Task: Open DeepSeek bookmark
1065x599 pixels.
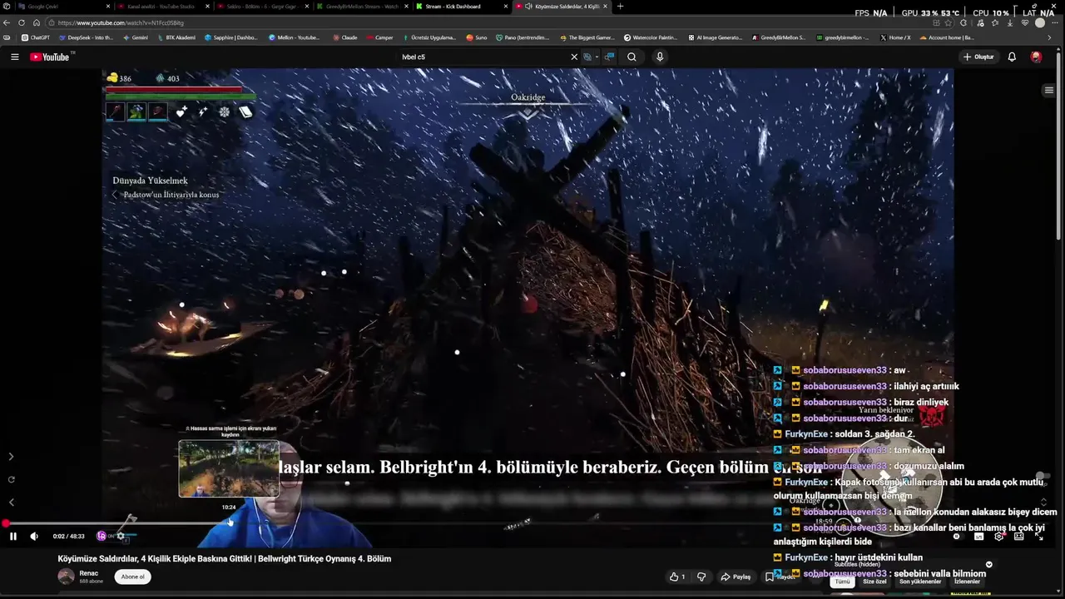Action: tap(87, 37)
